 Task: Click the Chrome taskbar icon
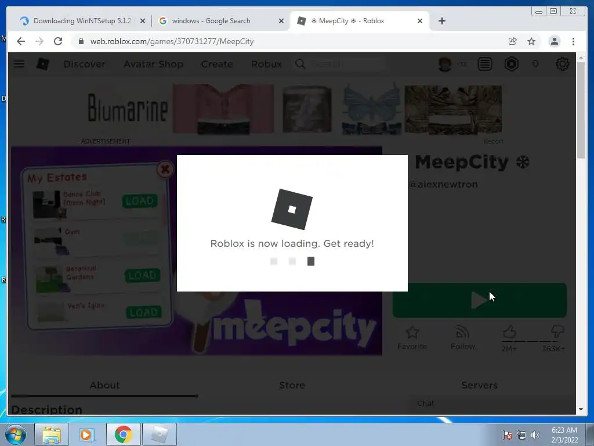(x=124, y=434)
